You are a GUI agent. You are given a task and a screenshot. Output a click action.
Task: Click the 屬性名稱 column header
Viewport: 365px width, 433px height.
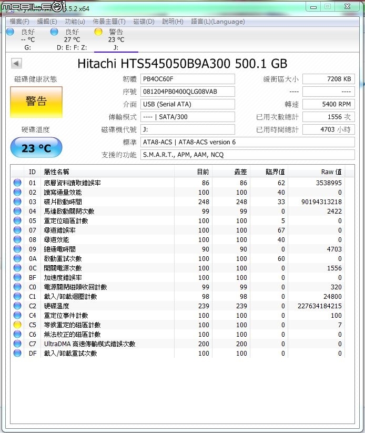107,172
